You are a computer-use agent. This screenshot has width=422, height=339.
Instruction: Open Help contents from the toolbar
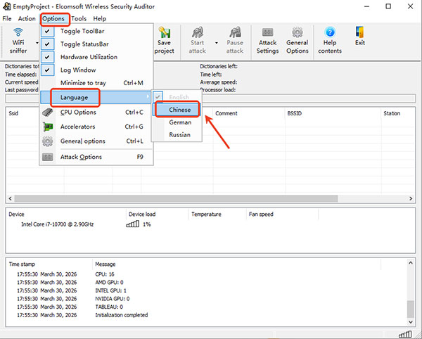(330, 41)
